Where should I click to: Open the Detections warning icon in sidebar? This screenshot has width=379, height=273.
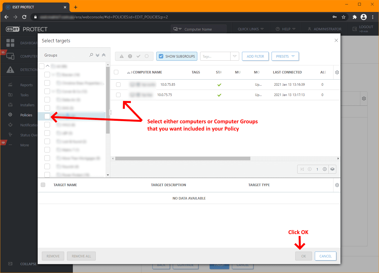(x=10, y=70)
